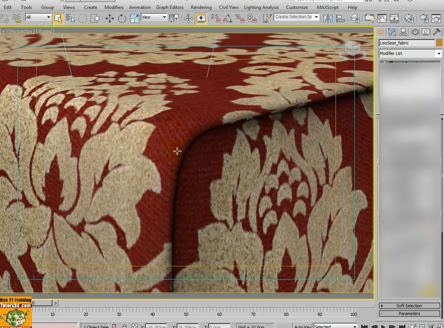Image resolution: width=444 pixels, height=328 pixels.
Task: Toggle the Selection Lock padlock
Action: coord(124,326)
